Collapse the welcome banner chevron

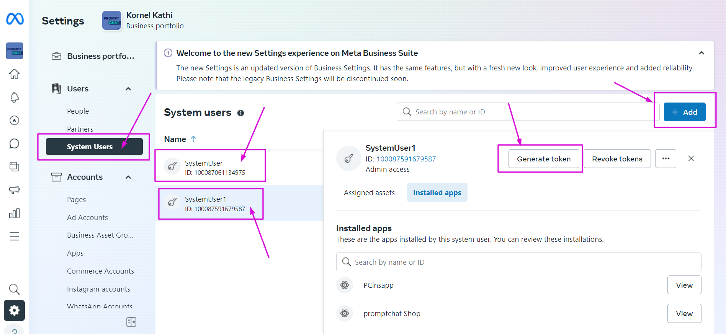coord(701,53)
